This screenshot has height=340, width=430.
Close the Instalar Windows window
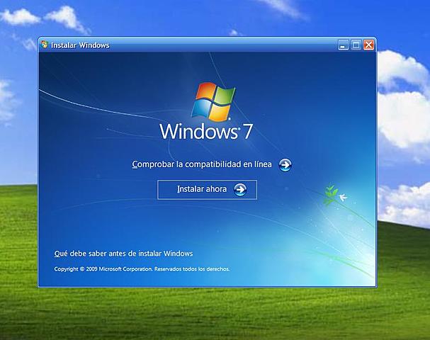pos(368,45)
